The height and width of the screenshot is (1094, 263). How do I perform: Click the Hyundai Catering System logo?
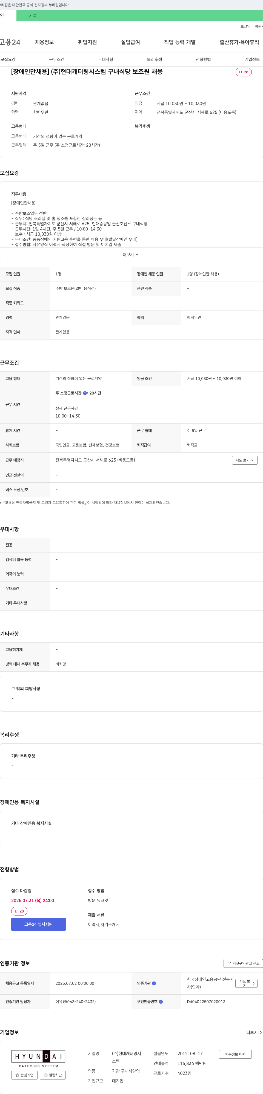click(x=38, y=1059)
